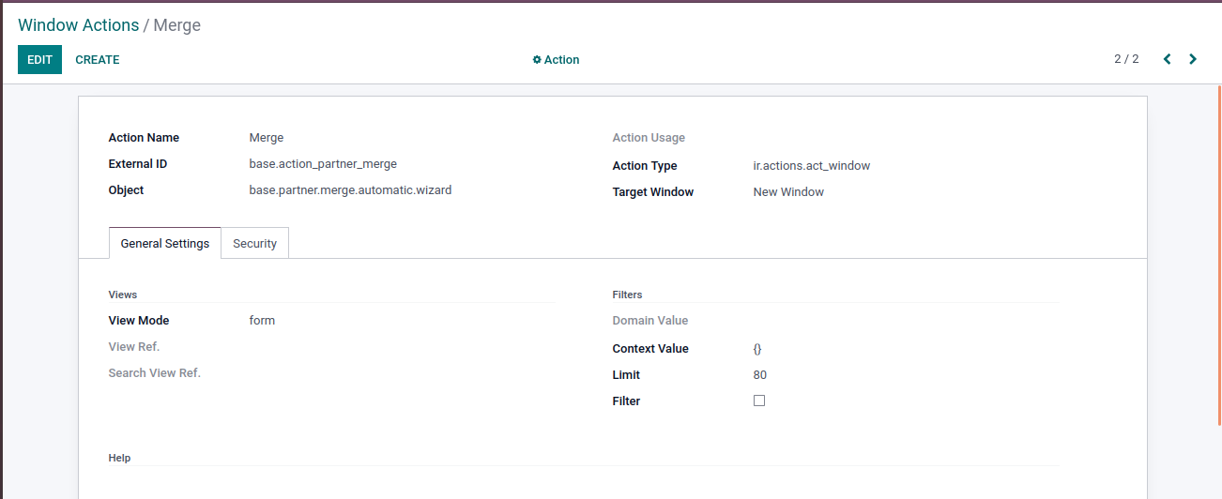
Task: Select the General Settings tab
Action: [x=165, y=243]
